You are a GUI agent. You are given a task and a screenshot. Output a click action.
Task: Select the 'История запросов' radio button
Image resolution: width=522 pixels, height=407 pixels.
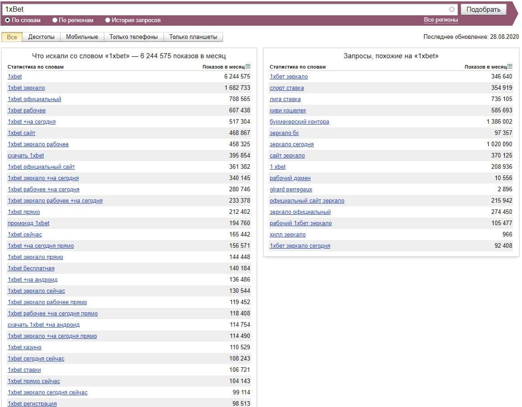click(108, 20)
